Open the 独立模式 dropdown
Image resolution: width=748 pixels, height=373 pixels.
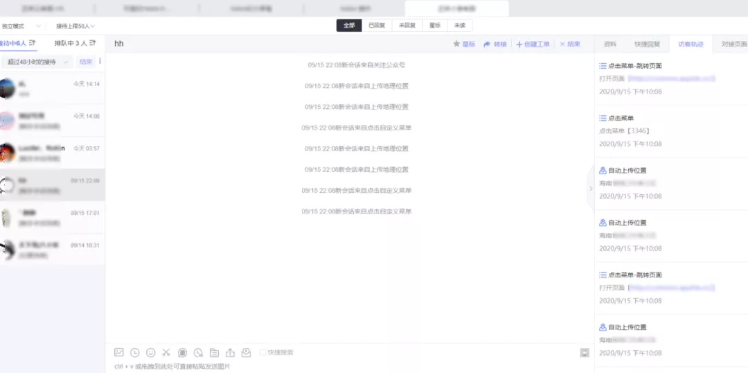(21, 26)
